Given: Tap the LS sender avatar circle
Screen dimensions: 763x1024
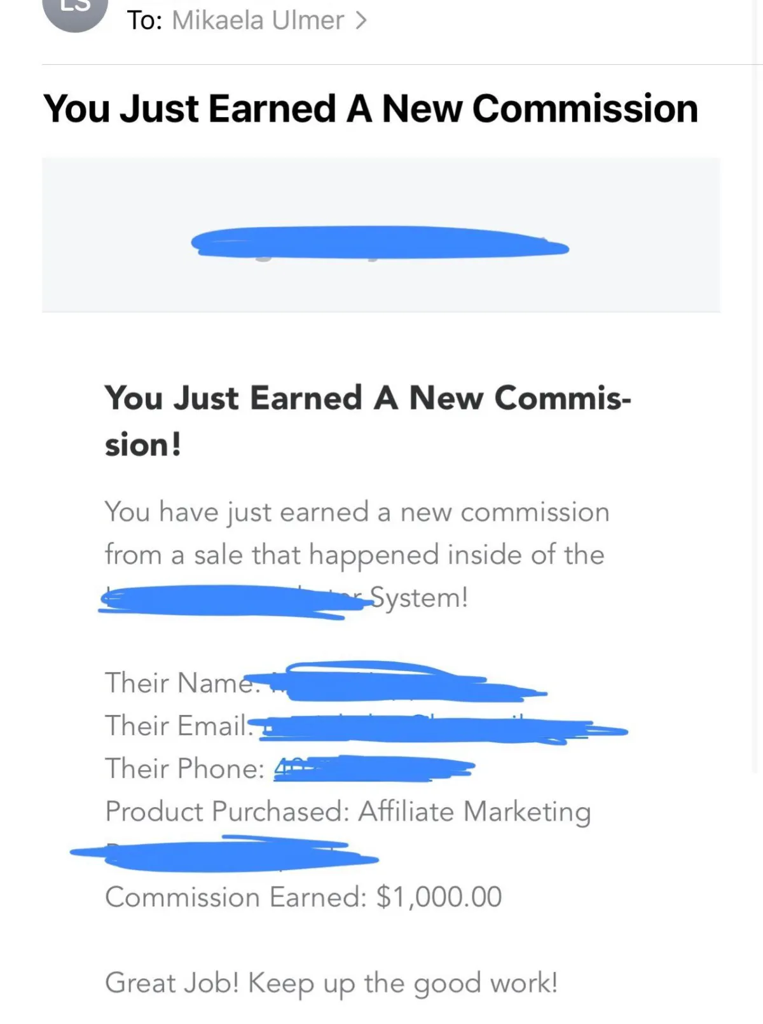Looking at the screenshot, I should (75, 11).
